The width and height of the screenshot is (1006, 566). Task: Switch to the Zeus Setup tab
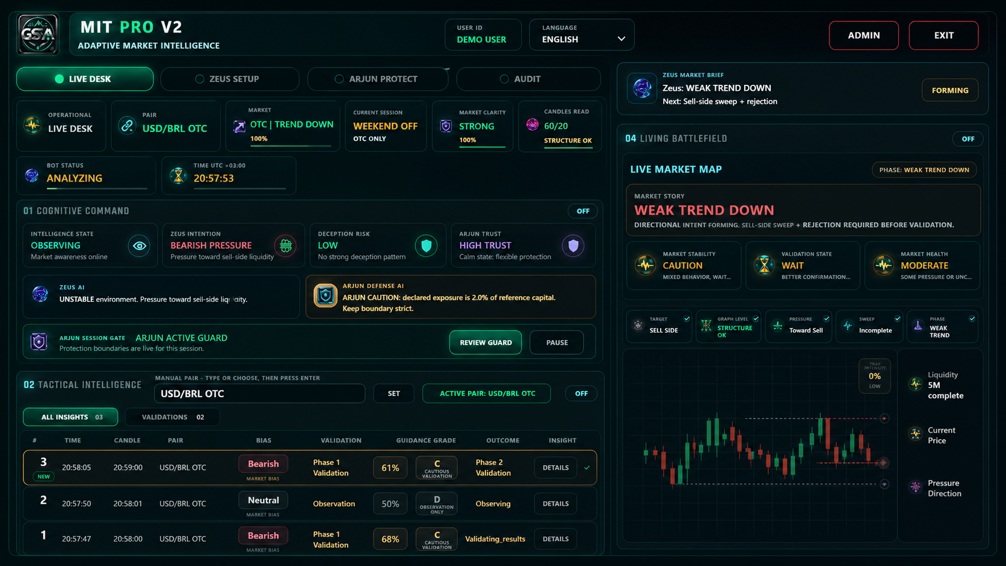coord(230,79)
